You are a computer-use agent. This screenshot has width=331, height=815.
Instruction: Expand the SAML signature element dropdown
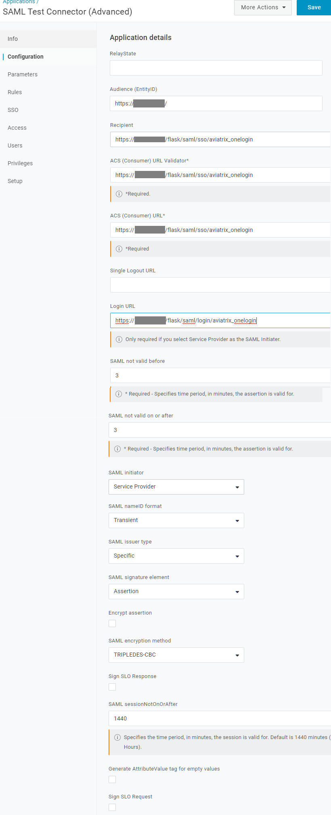[176, 592]
